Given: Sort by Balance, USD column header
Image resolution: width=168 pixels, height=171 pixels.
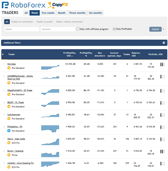Looking at the screenshot, I should [136, 54].
